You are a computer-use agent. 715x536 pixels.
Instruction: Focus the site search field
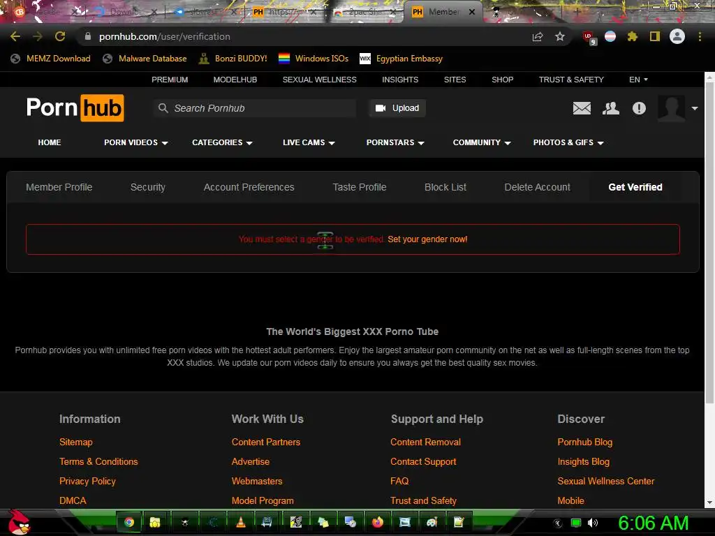pyautogui.click(x=254, y=108)
